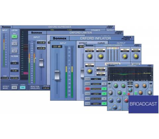Click the Width value field in SuPRESSER filters
This screenshot has width=159, height=139.
tap(15, 63)
